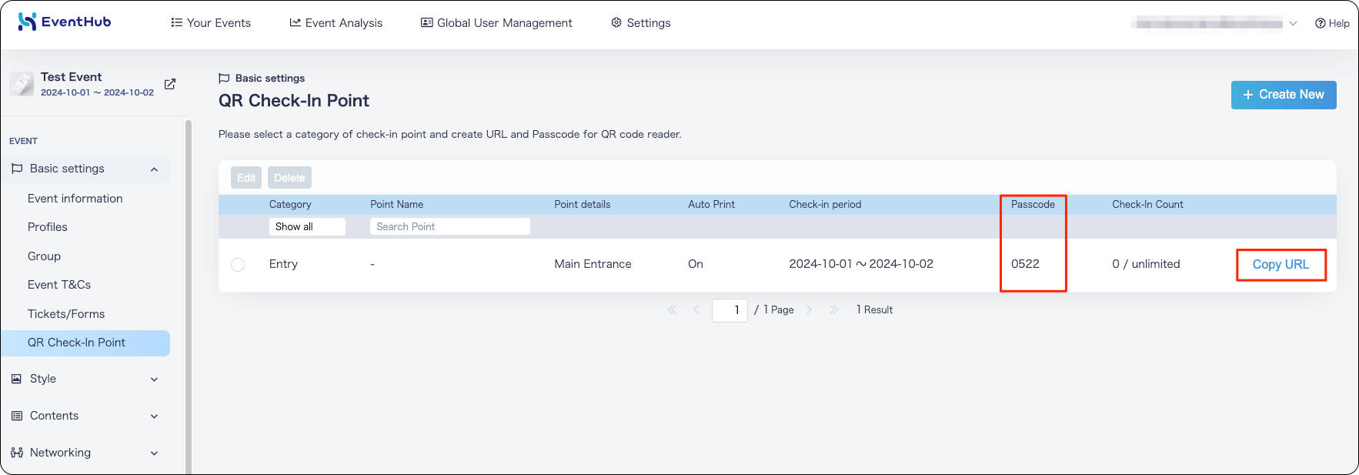Go to last page arrows
Screen dimensions: 1359x475
pyautogui.click(x=833, y=309)
